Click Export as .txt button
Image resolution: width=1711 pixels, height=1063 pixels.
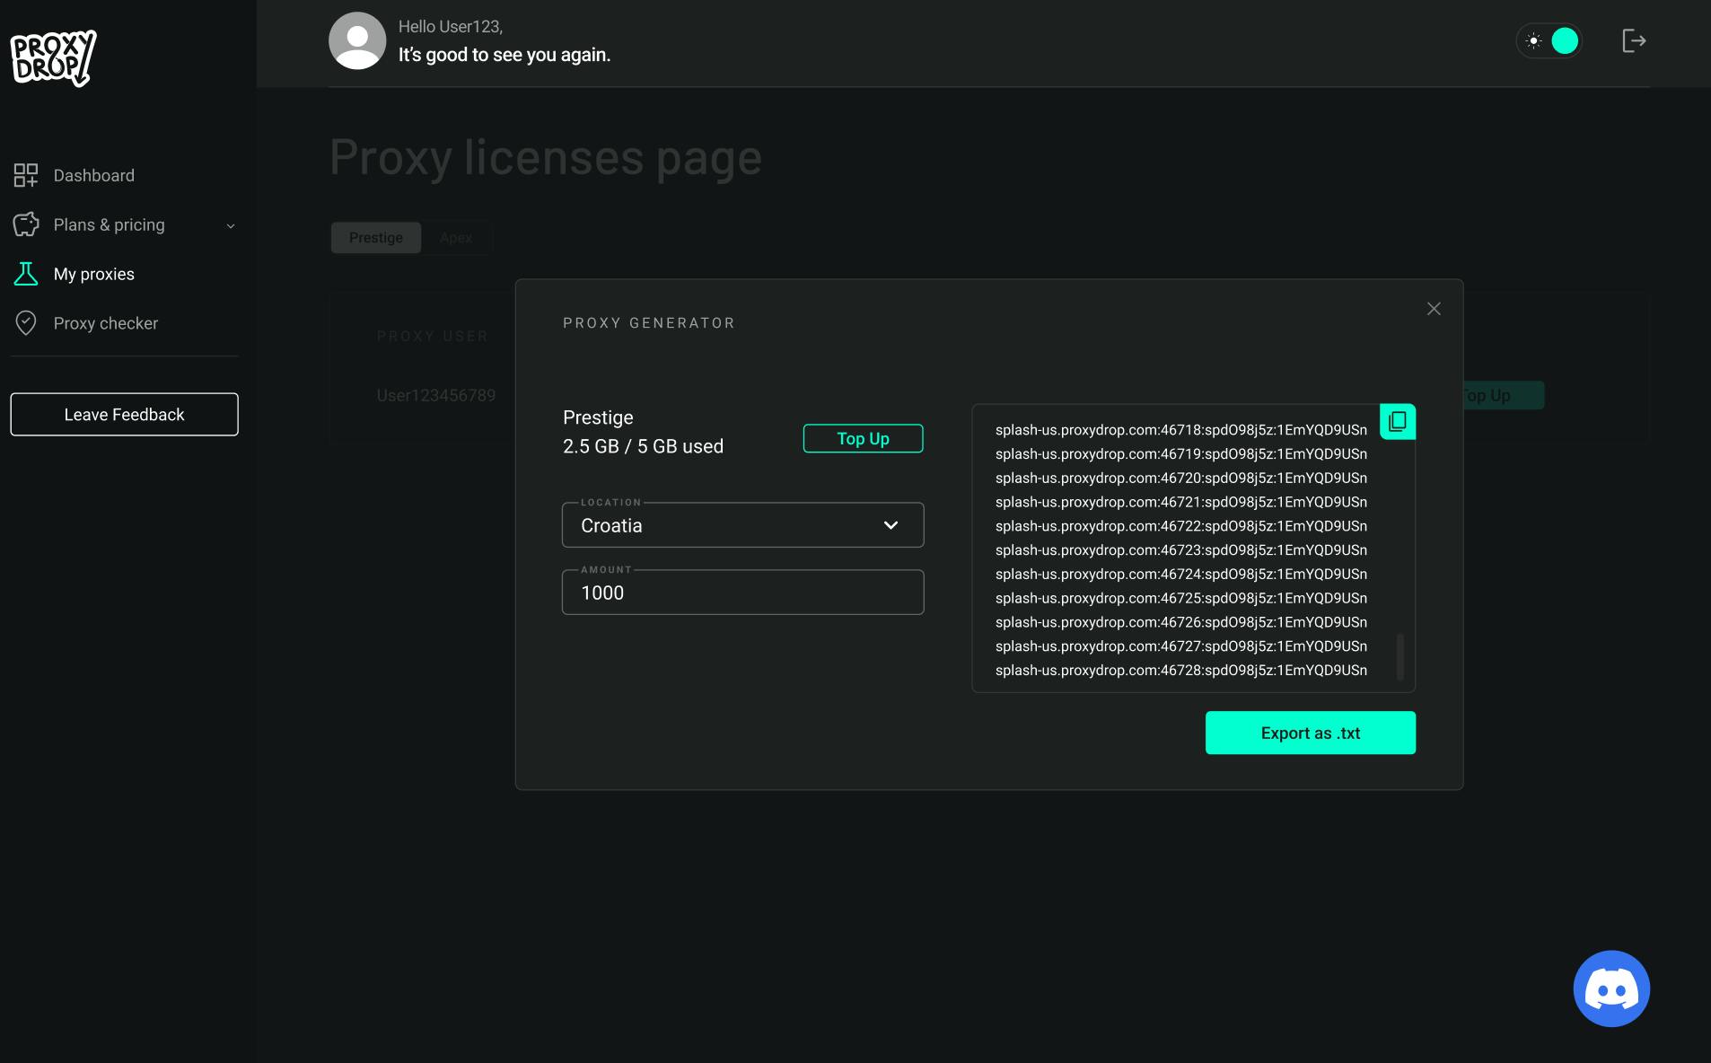click(1311, 733)
